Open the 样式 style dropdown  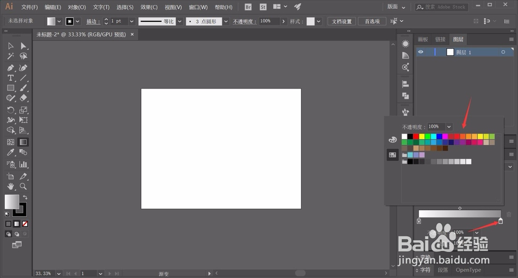click(319, 21)
